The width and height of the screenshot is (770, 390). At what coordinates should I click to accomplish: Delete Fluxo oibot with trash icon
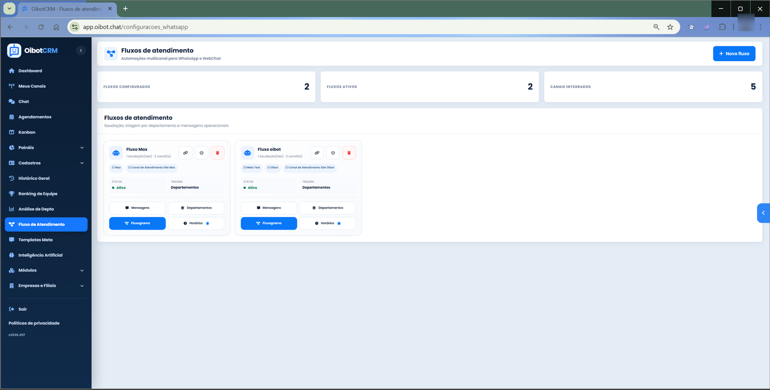(349, 153)
